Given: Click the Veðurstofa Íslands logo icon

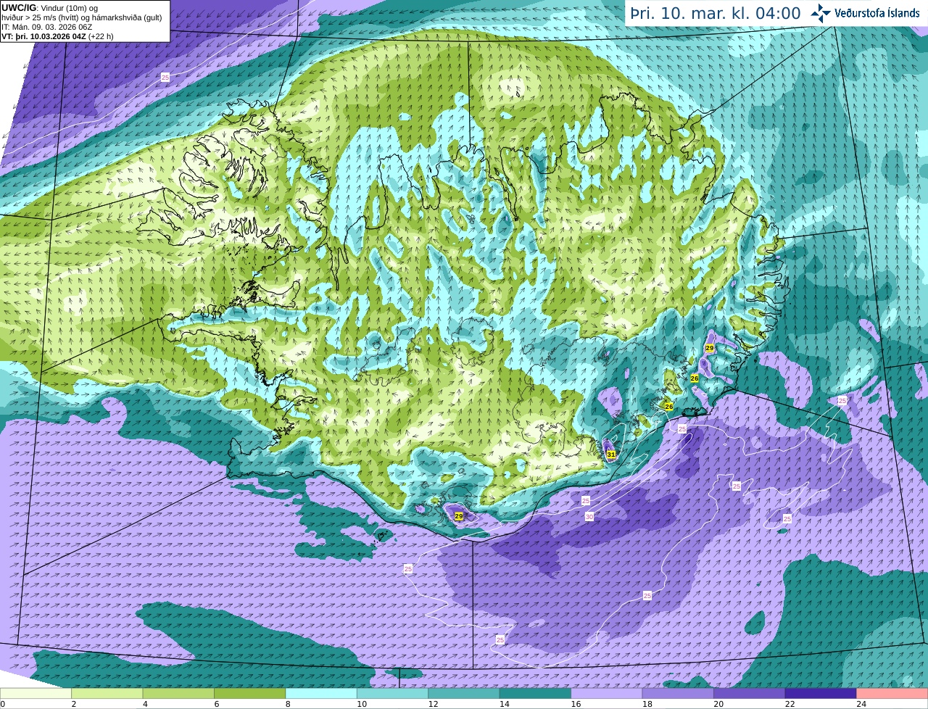Looking at the screenshot, I should click(820, 13).
